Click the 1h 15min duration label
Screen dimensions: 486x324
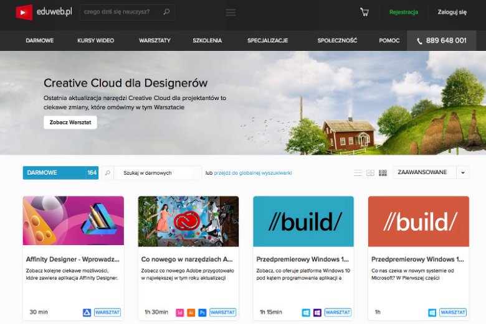tap(271, 312)
